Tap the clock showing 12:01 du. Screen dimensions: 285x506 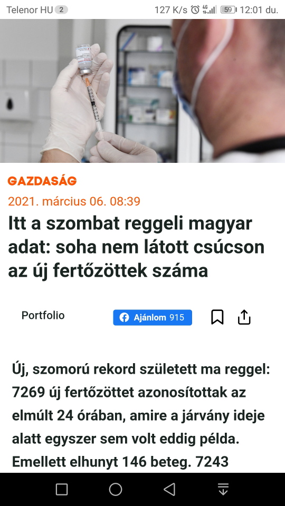pos(259,10)
